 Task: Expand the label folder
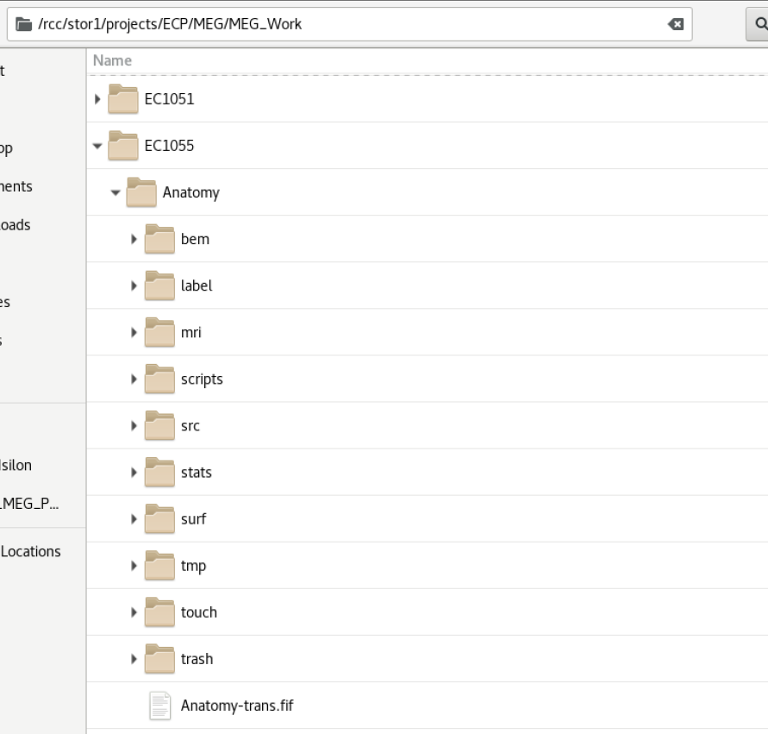coord(134,285)
